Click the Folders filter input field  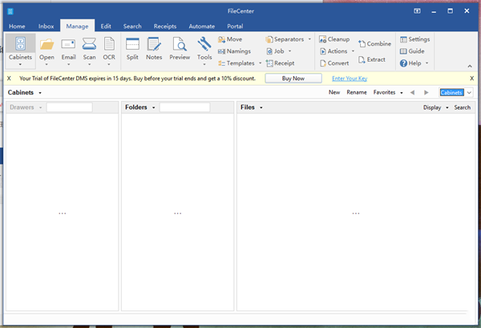coord(184,107)
